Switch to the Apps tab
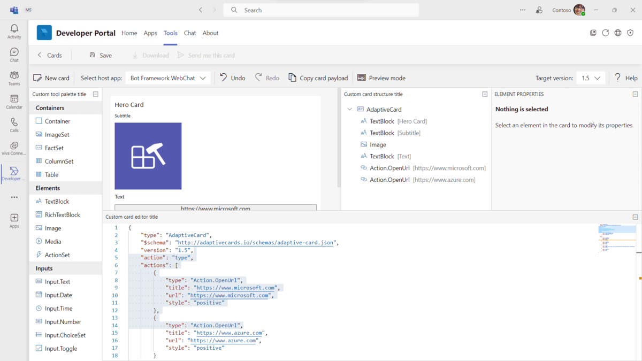This screenshot has height=361, width=642. [150, 33]
